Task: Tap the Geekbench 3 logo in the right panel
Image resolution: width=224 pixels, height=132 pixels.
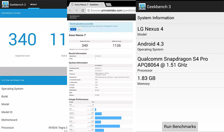Action: point(142,7)
